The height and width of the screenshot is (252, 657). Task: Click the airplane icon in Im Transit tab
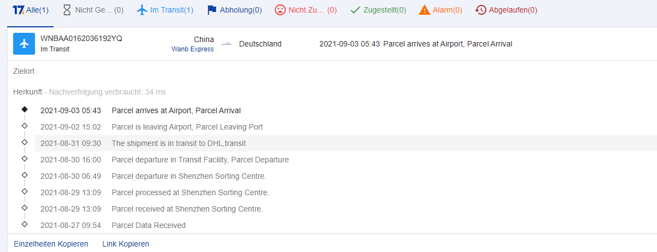point(142,10)
